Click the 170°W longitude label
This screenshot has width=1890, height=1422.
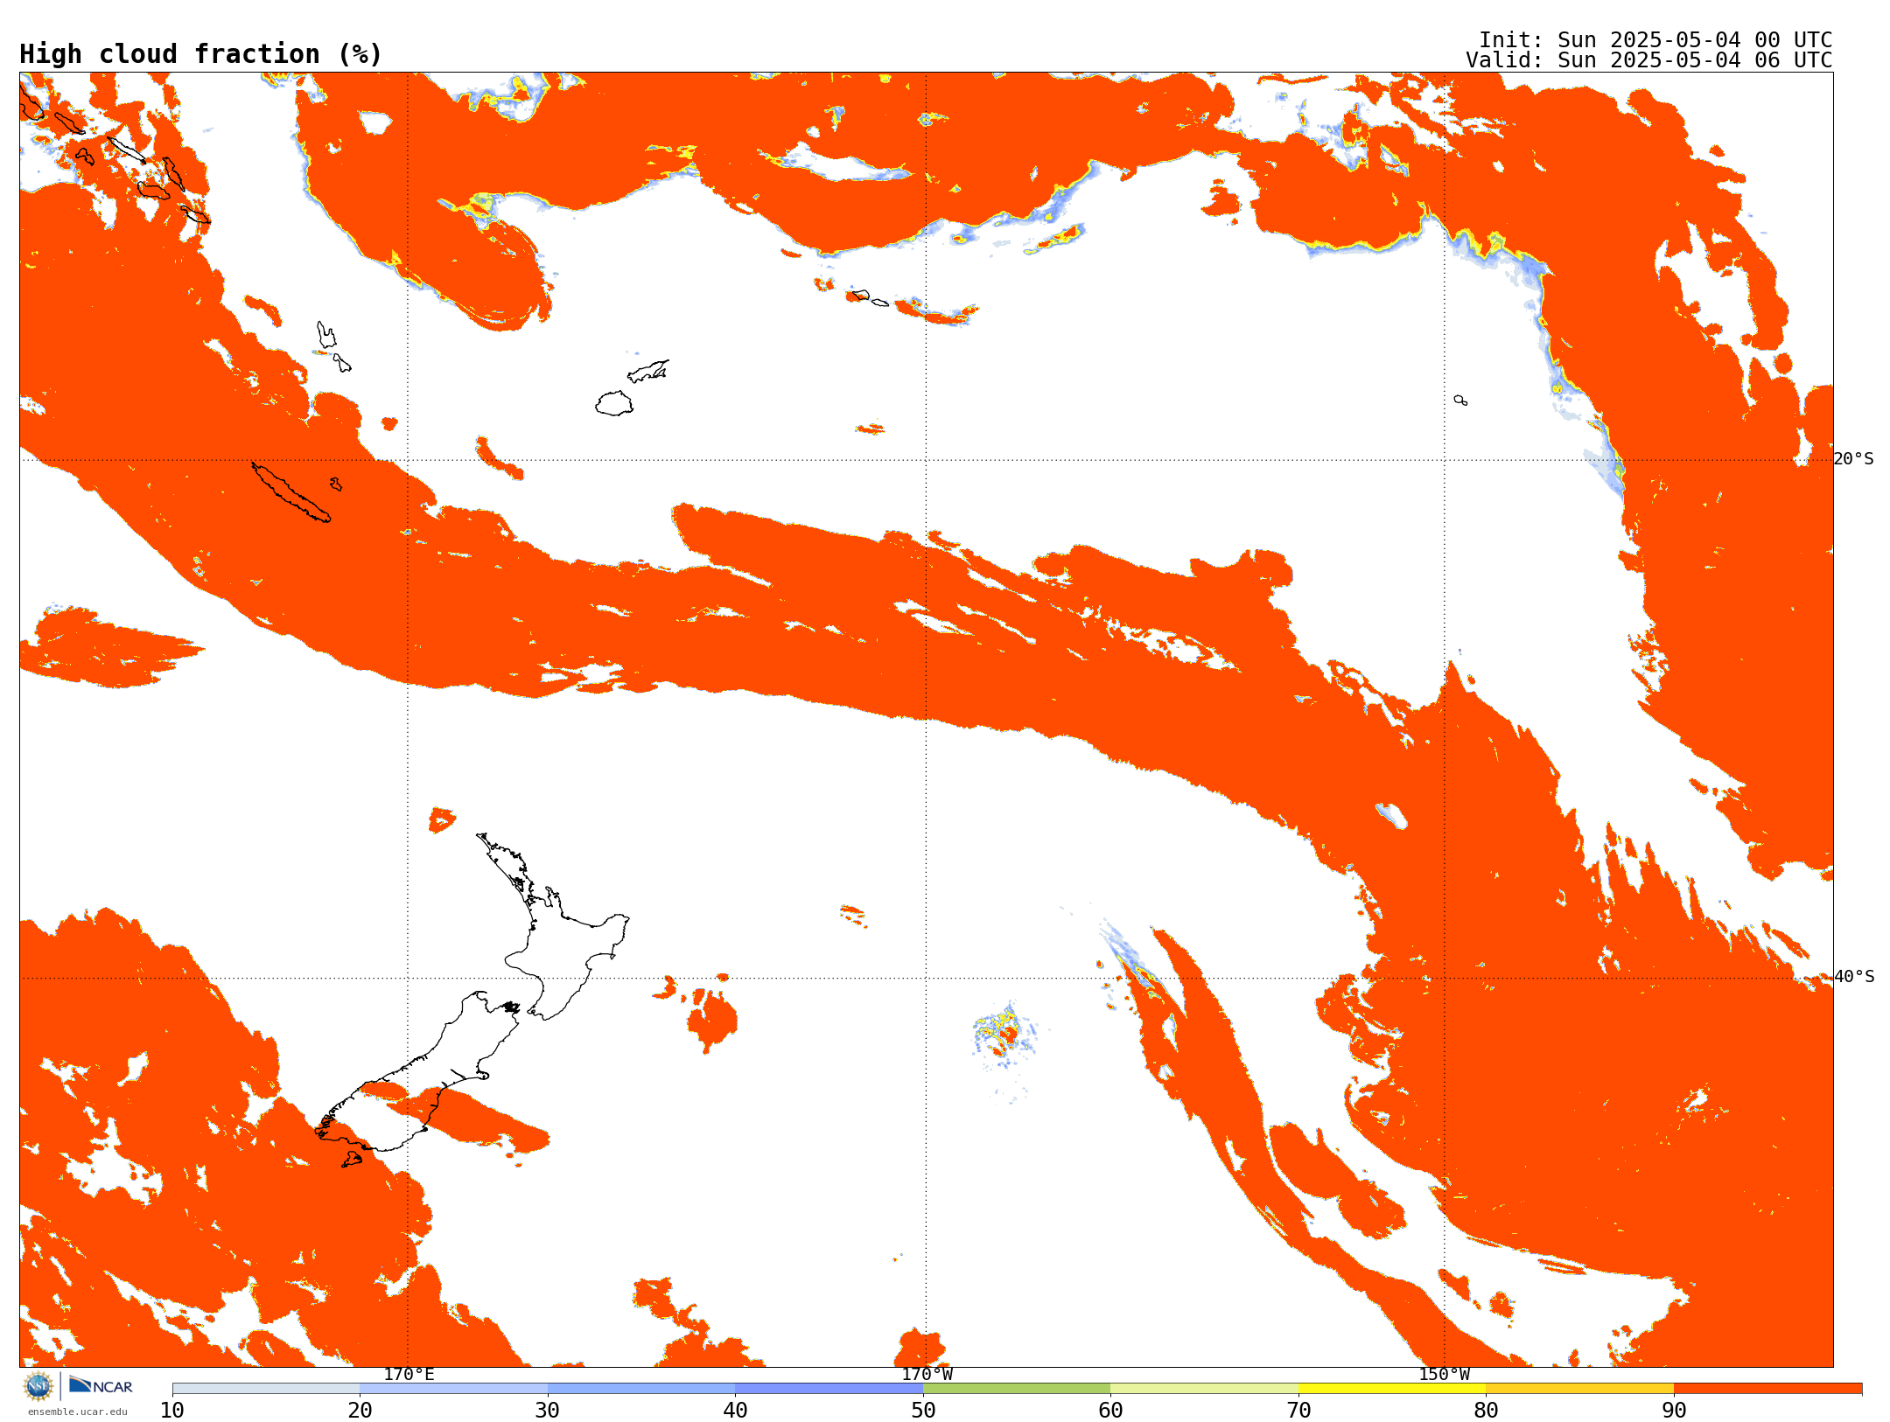point(927,1375)
